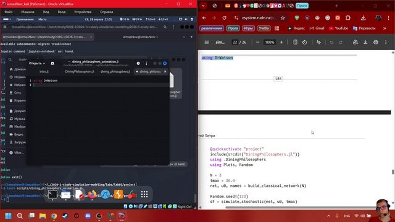Zoom out the PDF with minus
395x222 pixels.
[257, 43]
